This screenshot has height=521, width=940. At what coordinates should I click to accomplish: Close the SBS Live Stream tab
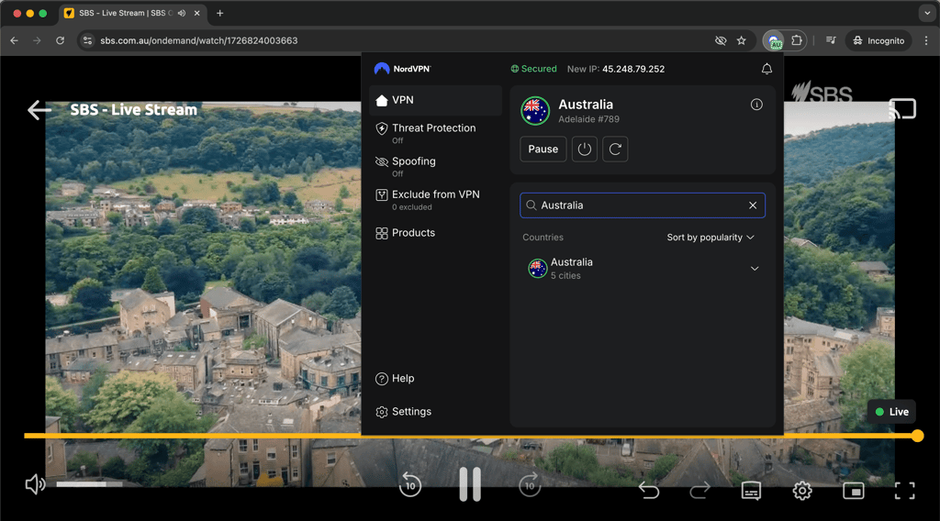[196, 13]
